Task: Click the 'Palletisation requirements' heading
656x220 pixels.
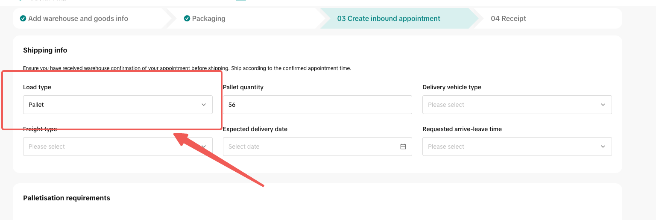Action: [67, 198]
